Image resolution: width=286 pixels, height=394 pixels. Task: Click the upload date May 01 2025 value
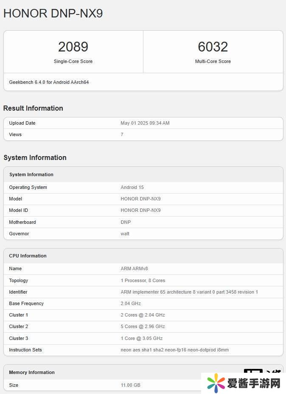(145, 123)
